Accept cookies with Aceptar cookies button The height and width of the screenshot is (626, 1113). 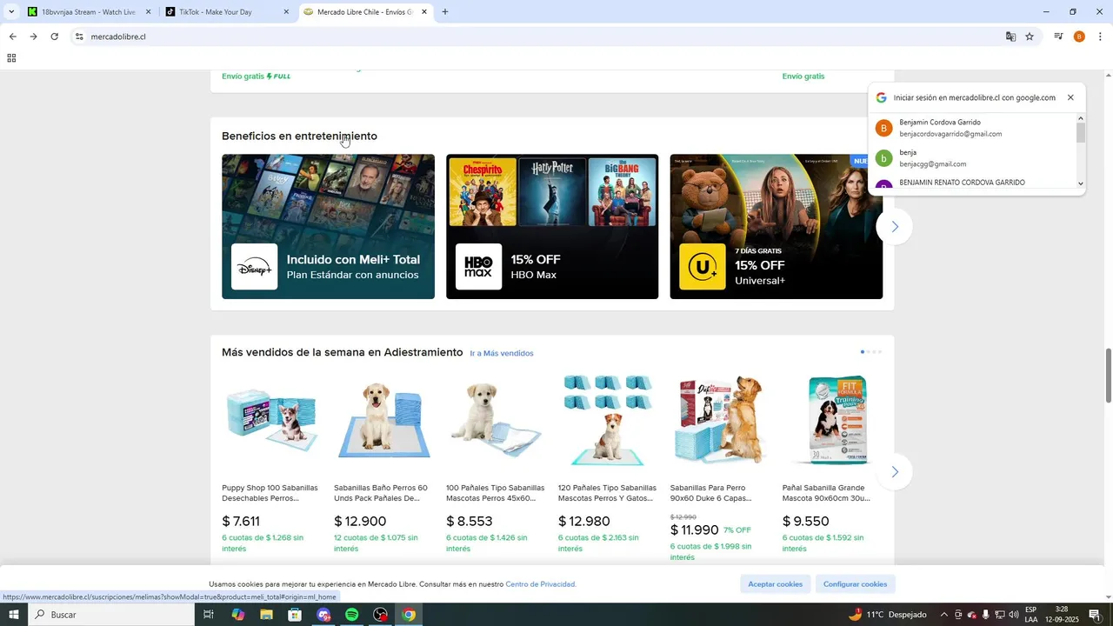point(776,584)
